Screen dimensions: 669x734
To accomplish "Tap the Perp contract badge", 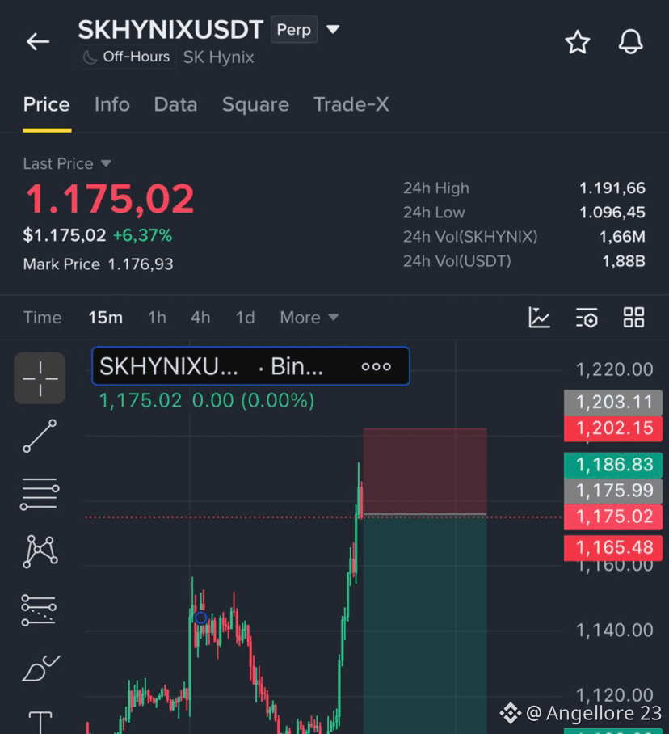I will pos(294,29).
